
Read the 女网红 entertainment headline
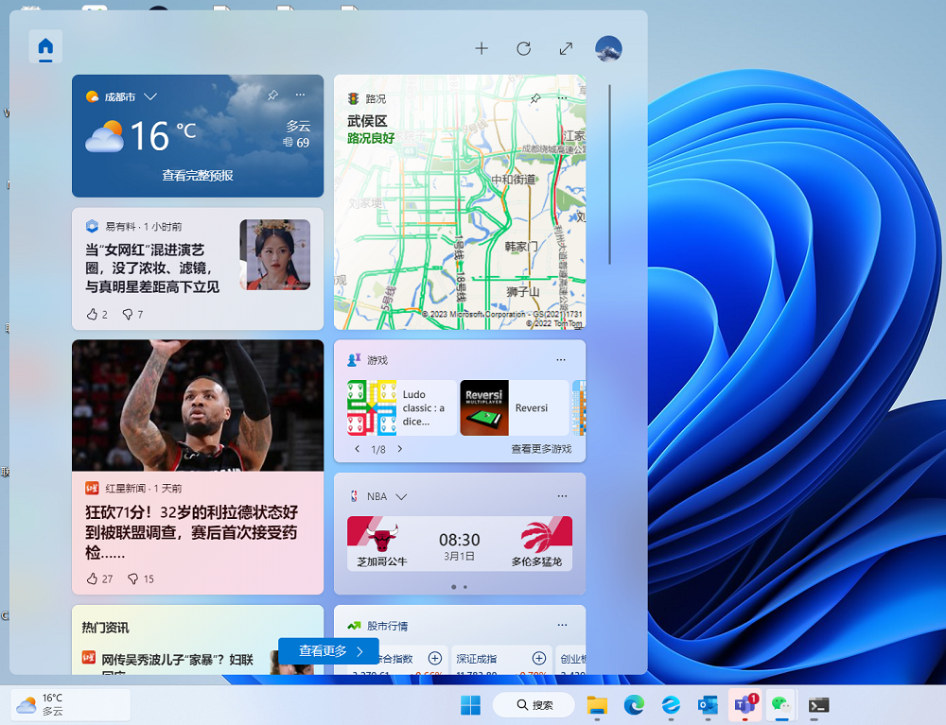click(152, 268)
